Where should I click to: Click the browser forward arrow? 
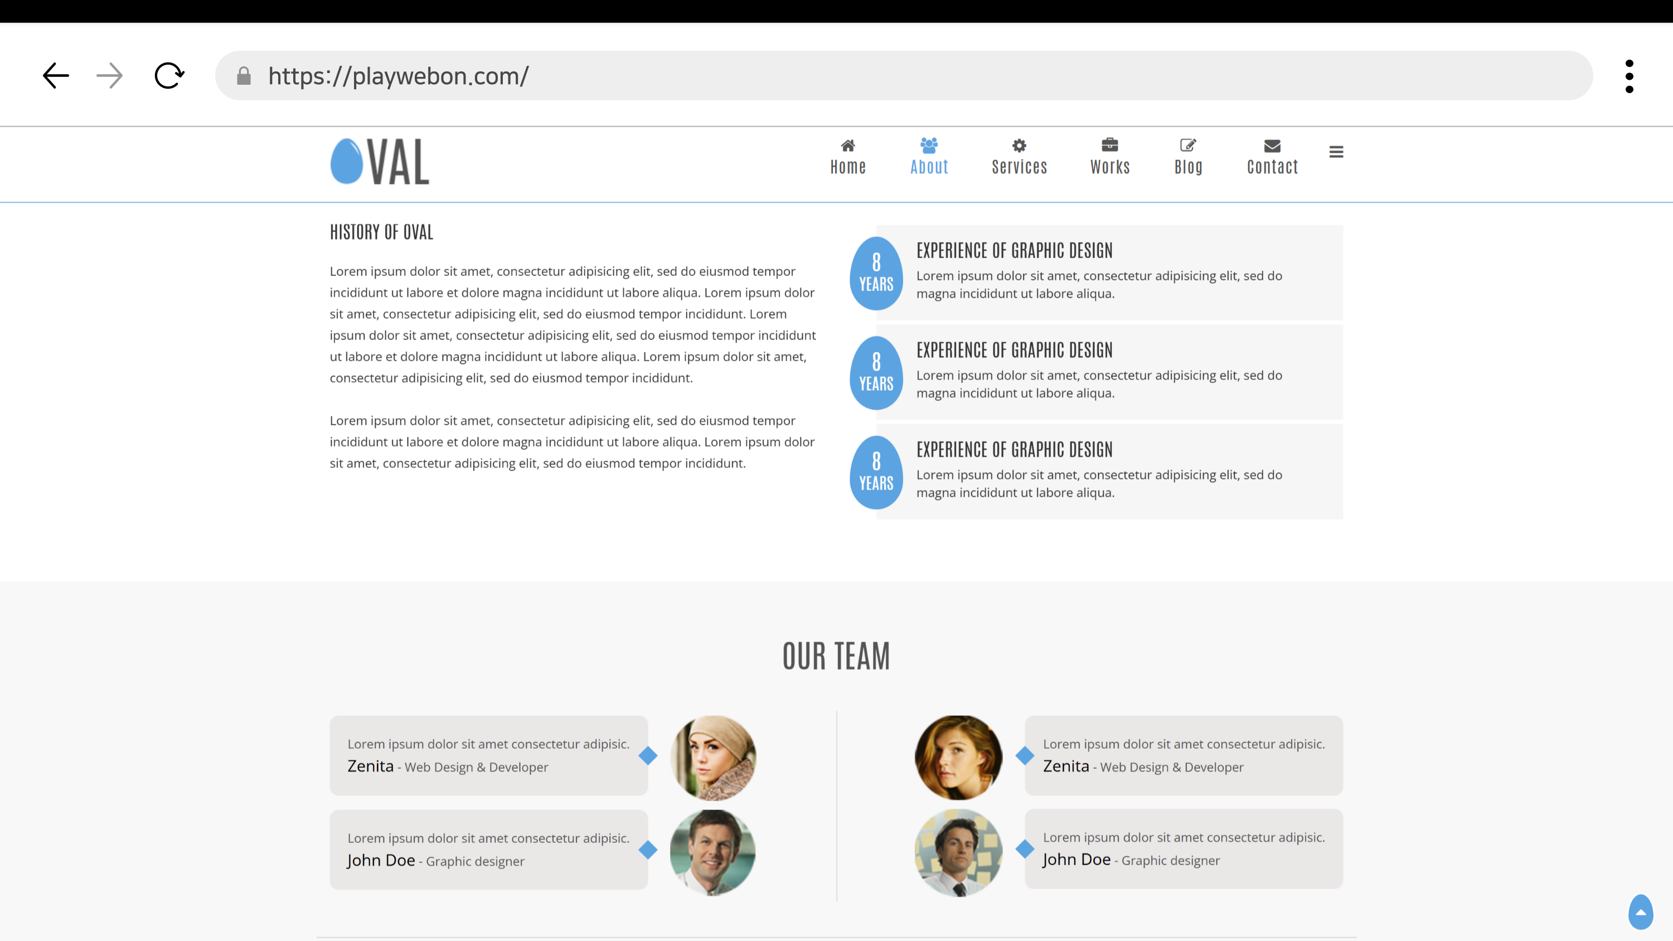pos(109,76)
